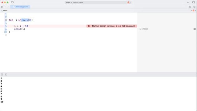Add an editor on the right
The width and height of the screenshot is (197, 111).
click(194, 7)
